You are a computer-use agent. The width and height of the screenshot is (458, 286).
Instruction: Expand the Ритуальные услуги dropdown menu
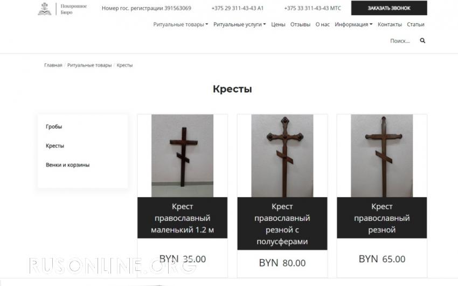(240, 25)
